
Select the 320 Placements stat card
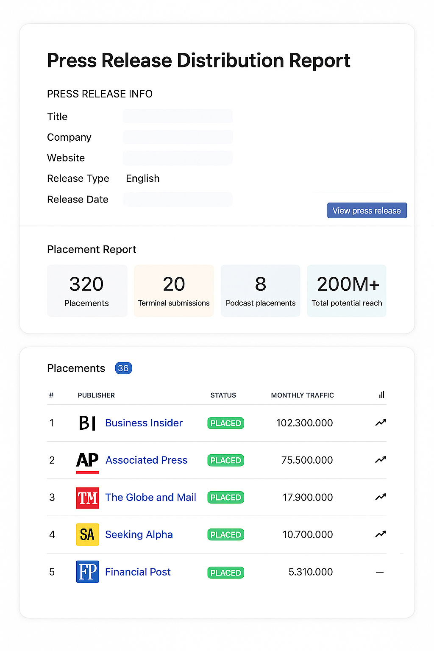[x=87, y=291]
